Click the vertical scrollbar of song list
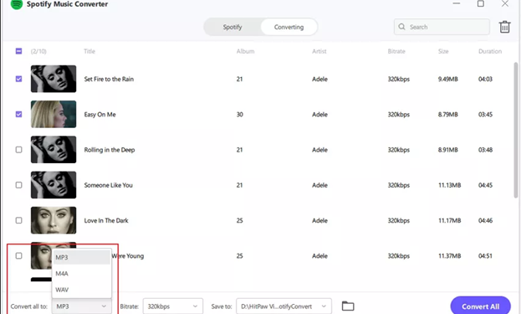Screen dimensions: 521x314 coord(516,130)
